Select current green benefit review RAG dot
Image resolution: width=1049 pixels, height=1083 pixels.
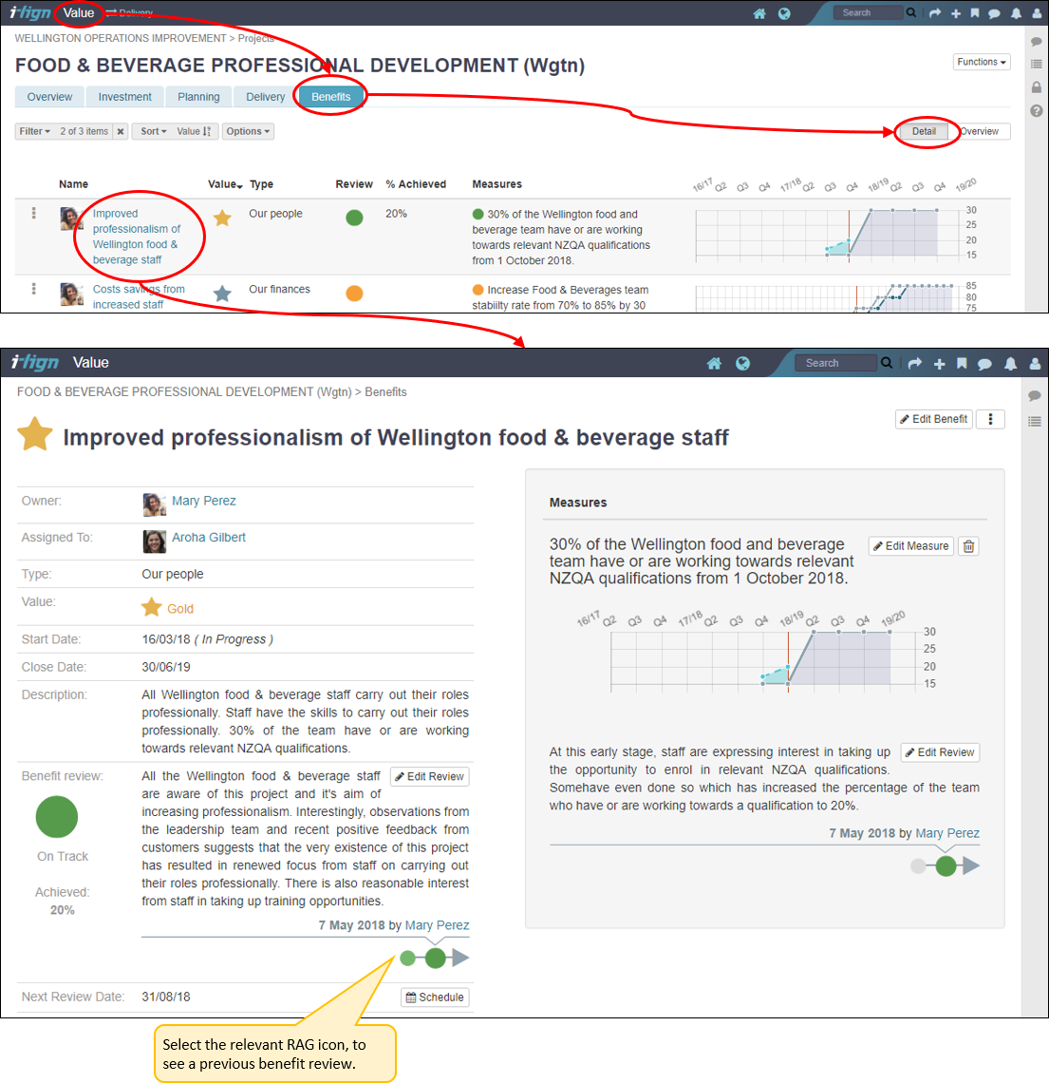(x=436, y=958)
